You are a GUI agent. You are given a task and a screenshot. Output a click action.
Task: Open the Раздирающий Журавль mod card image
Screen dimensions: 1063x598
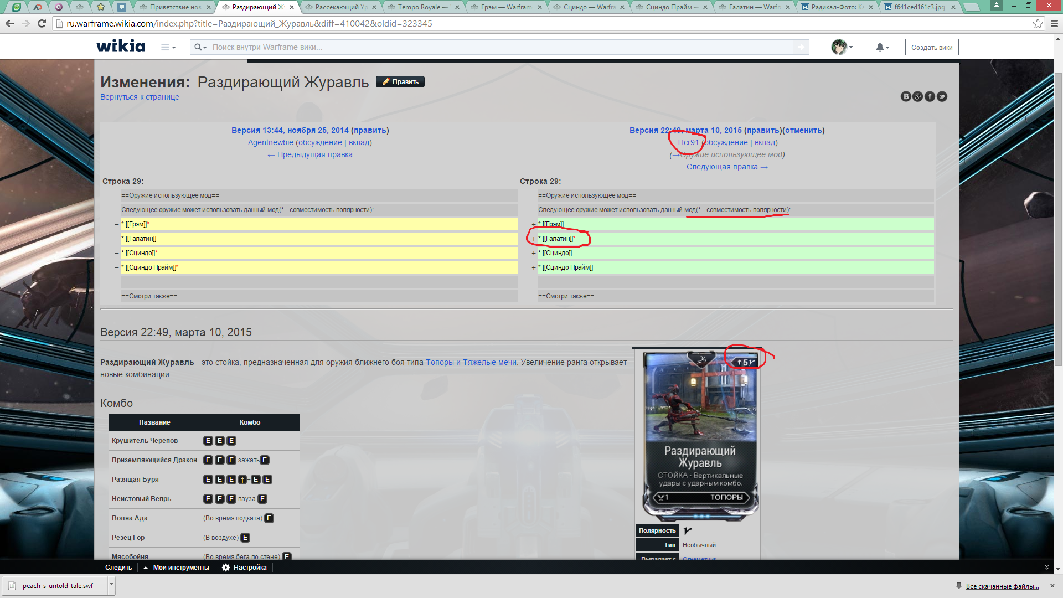coord(700,436)
